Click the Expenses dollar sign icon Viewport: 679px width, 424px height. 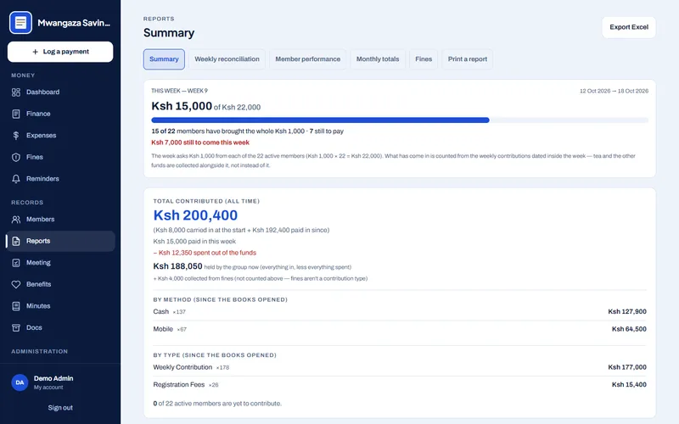tap(16, 136)
